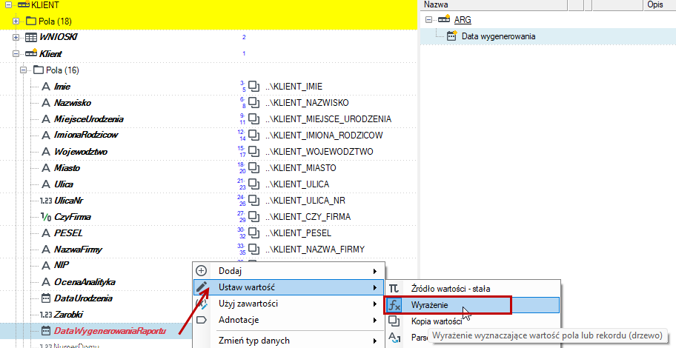Select the ImionaRodzicow field
Image resolution: width=676 pixels, height=348 pixels.
pyautogui.click(x=86, y=135)
